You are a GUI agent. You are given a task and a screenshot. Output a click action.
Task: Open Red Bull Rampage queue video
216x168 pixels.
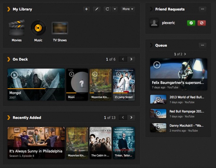pyautogui.click(x=158, y=113)
